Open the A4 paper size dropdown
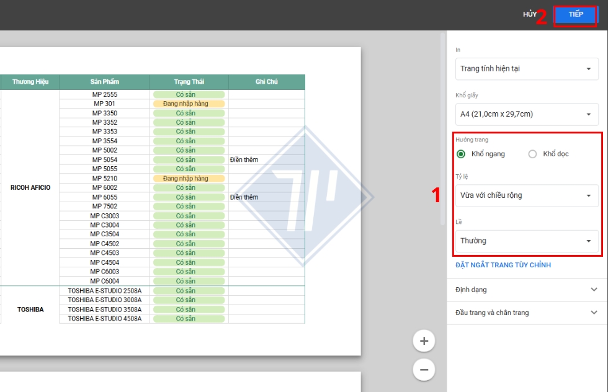The image size is (608, 392). pos(526,115)
